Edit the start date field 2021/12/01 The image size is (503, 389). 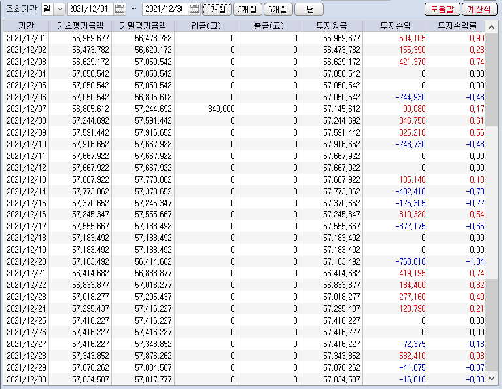click(x=90, y=9)
